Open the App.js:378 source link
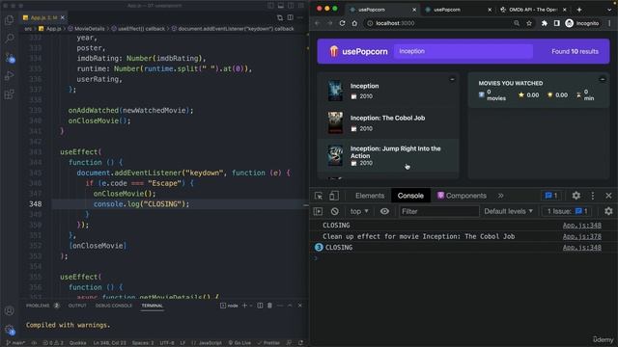618x347 pixels. click(581, 236)
